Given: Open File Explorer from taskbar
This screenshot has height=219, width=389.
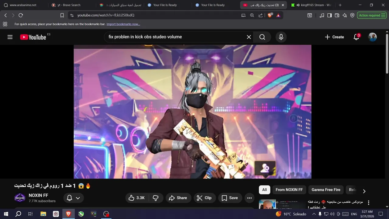Looking at the screenshot, I should pos(43,214).
